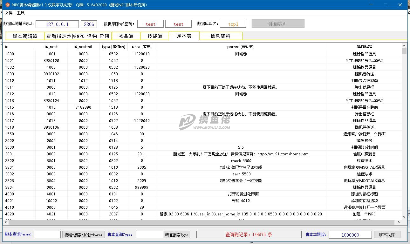
Task: Click 添加对话框选项 explanation cell
Action: (x=364, y=201)
